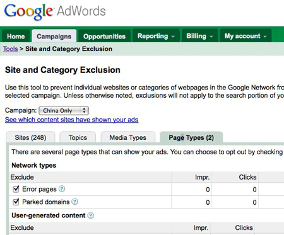Click the Parked domains label text
Image resolution: width=284 pixels, height=235 pixels.
coord(46,202)
